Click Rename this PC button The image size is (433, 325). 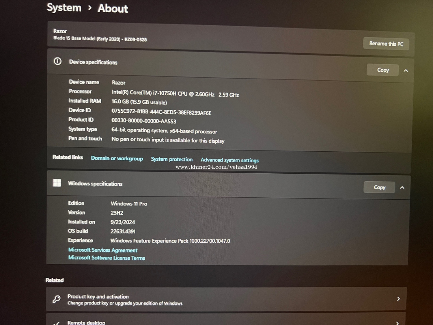pos(386,44)
